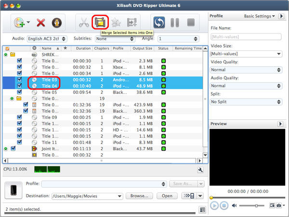Uncheck the Title 05 checkbox
Image resolution: width=289 pixels, height=217 pixels.
point(19,92)
